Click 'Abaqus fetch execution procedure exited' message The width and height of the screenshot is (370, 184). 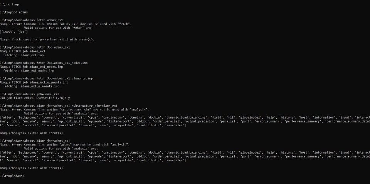[47, 39]
